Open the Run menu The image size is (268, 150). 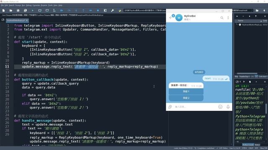point(23,5)
